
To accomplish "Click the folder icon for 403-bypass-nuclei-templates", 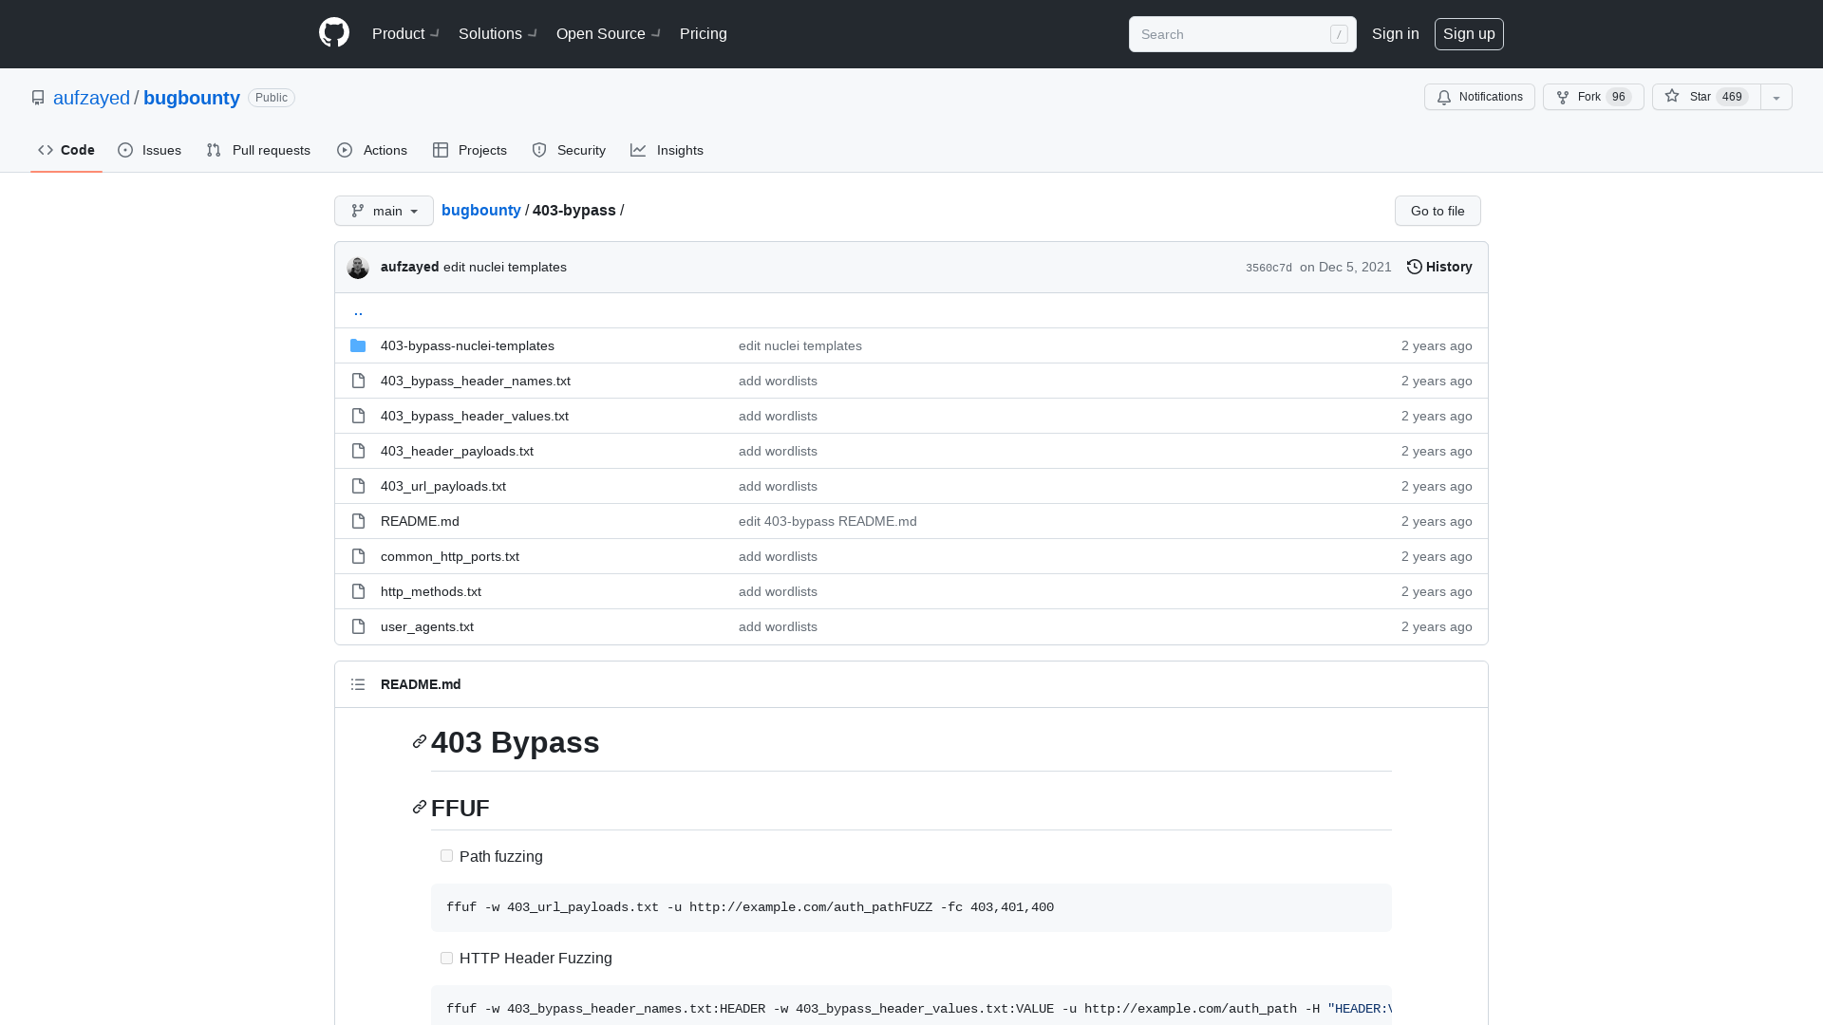I will [358, 345].
